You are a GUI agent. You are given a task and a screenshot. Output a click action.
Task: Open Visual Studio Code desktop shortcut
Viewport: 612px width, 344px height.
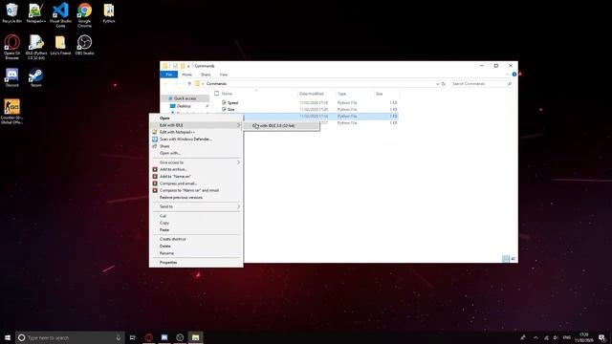(60, 15)
